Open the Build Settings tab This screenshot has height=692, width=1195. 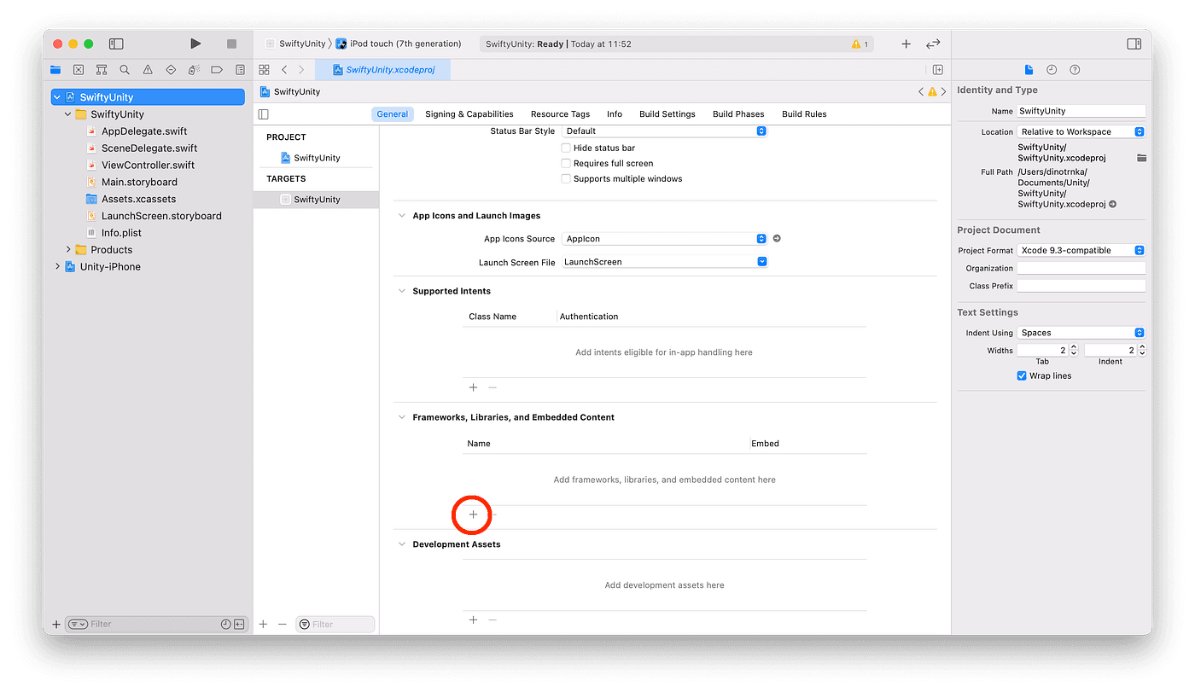point(667,114)
